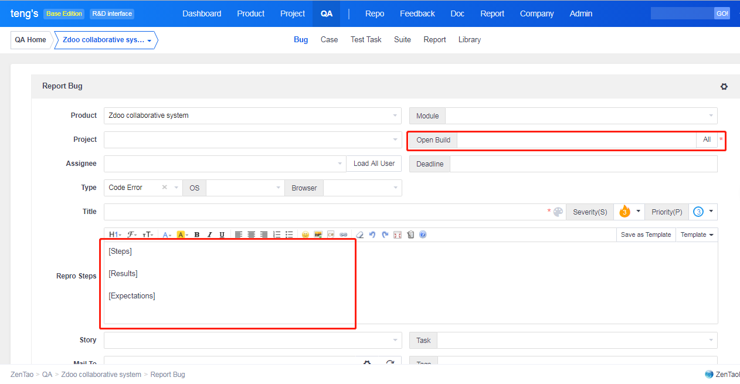The width and height of the screenshot is (740, 384).
Task: Open the Feedback menu in the top bar
Action: click(417, 13)
